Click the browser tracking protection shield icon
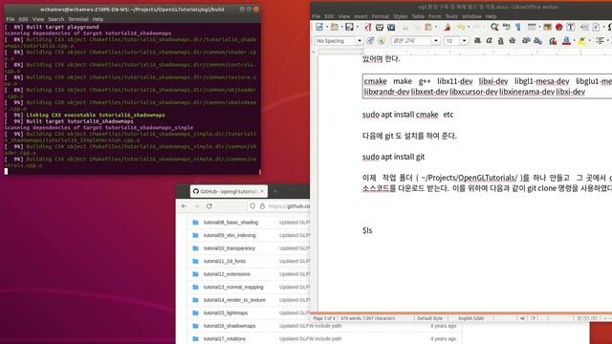The height and width of the screenshot is (344, 612). click(x=252, y=206)
